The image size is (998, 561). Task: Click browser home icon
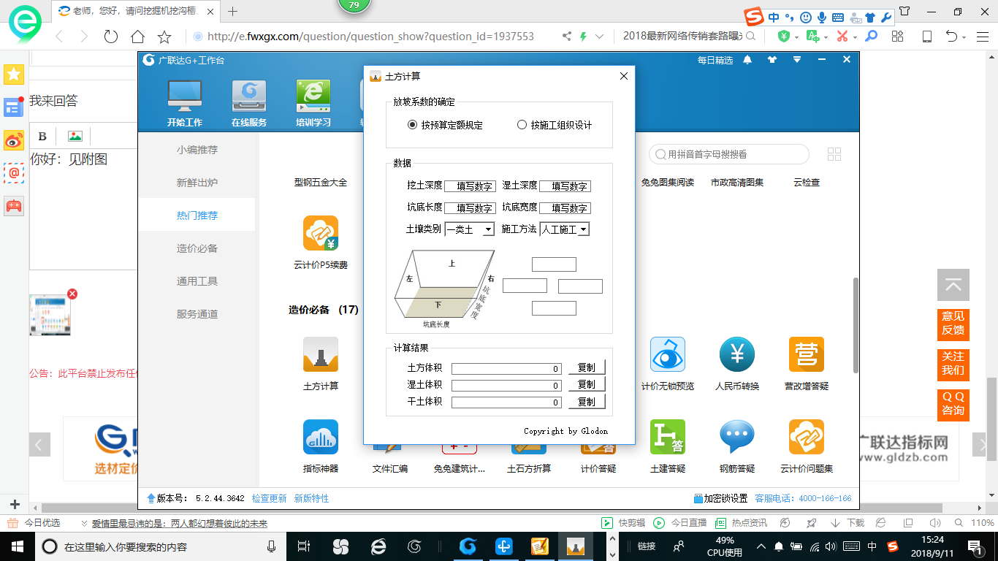click(137, 37)
